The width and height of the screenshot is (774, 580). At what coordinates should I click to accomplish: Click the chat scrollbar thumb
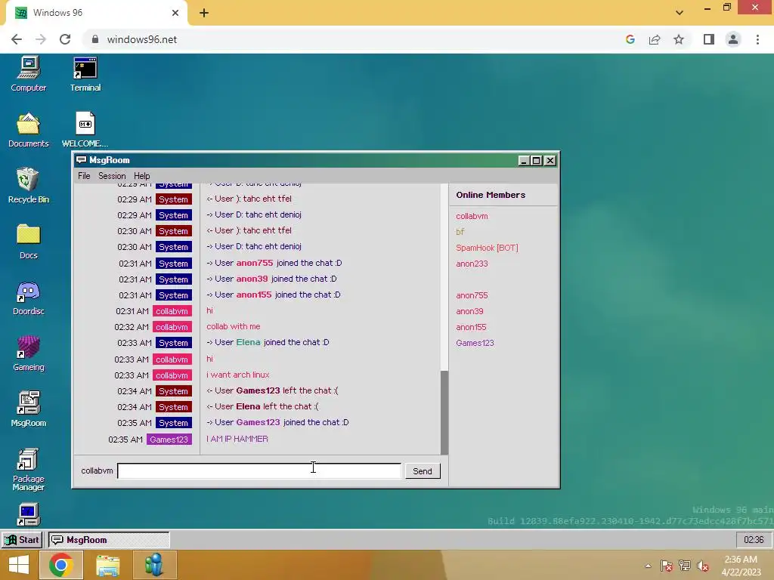444,412
